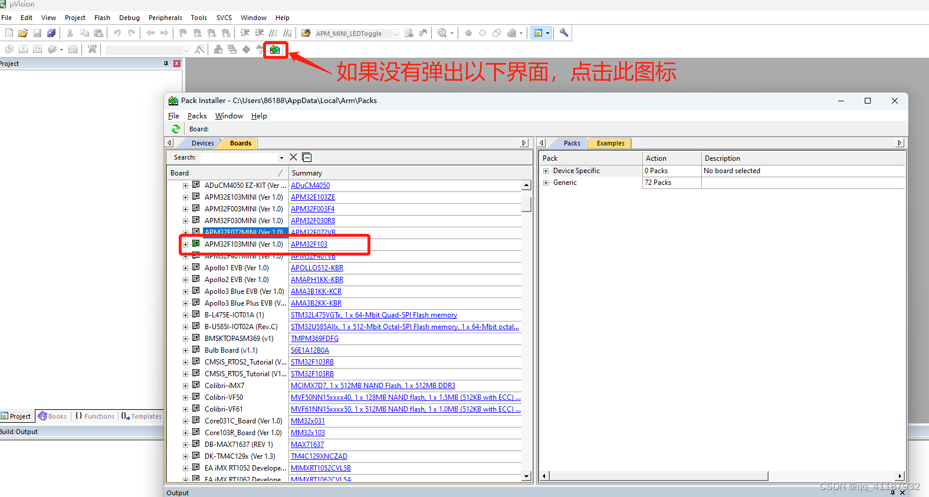The image size is (929, 497).
Task: Save the current file via toolbar
Action: point(37,33)
